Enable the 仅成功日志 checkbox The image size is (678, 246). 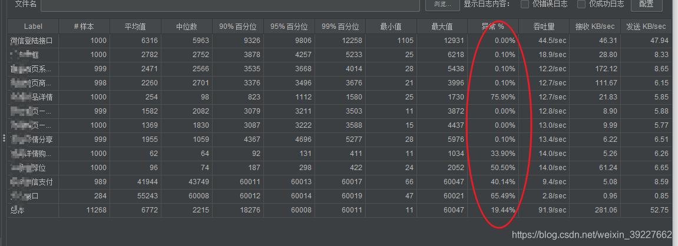pyautogui.click(x=581, y=4)
